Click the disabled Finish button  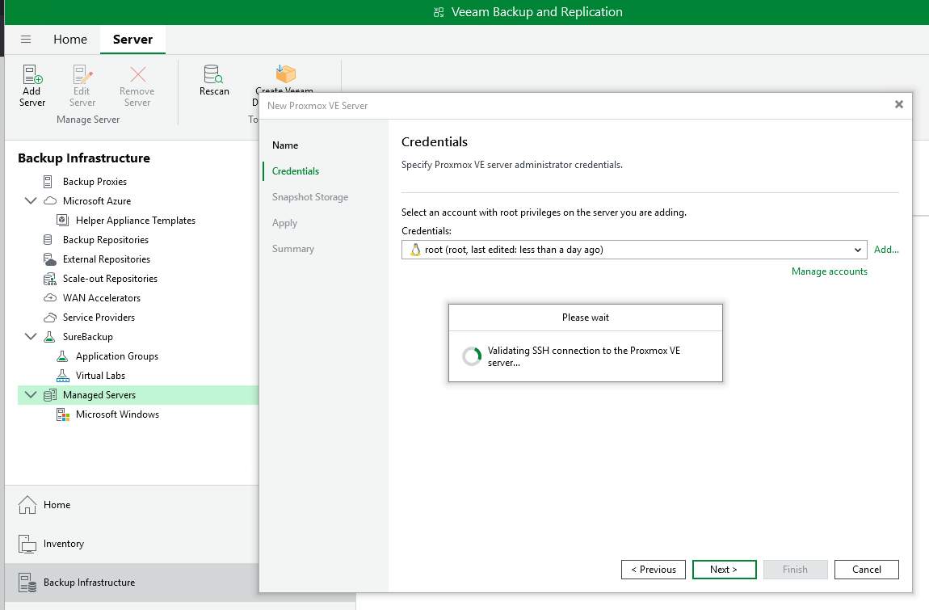coord(795,570)
